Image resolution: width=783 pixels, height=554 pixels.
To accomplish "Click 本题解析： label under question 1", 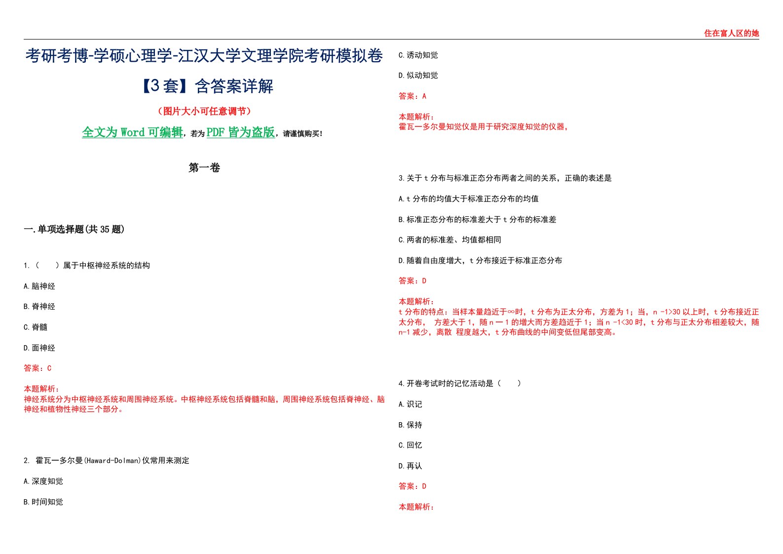I will tap(41, 389).
